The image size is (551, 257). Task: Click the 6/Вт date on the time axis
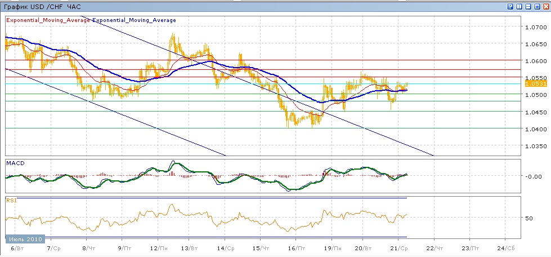pyautogui.click(x=16, y=248)
